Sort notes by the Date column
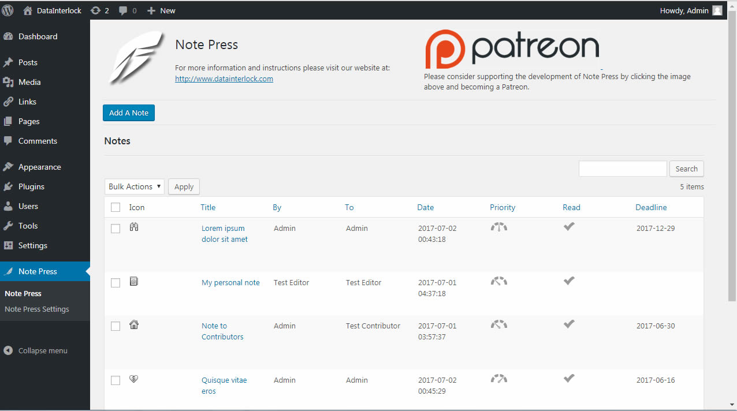This screenshot has width=737, height=411. (x=426, y=207)
